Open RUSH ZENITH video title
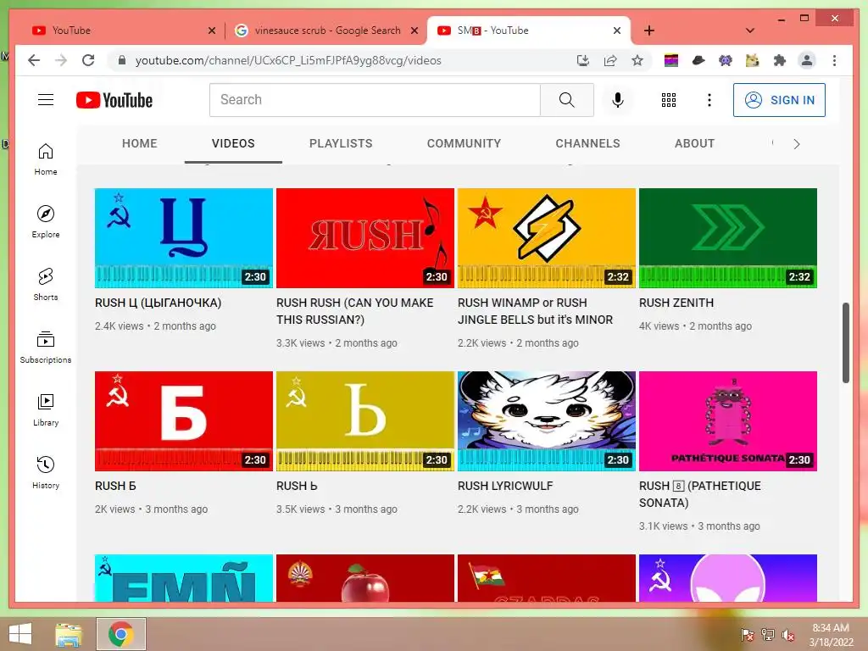Image resolution: width=868 pixels, height=651 pixels. click(676, 303)
